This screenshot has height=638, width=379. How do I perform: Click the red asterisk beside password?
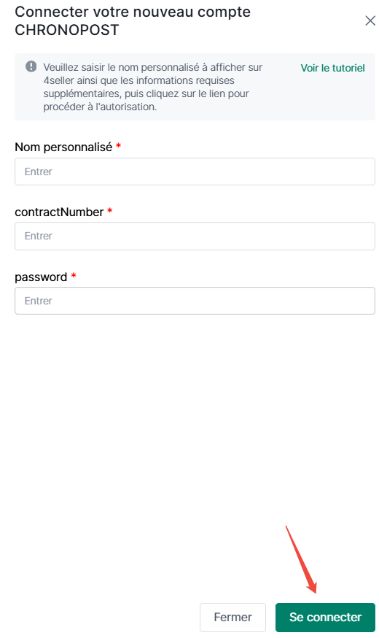[74, 276]
